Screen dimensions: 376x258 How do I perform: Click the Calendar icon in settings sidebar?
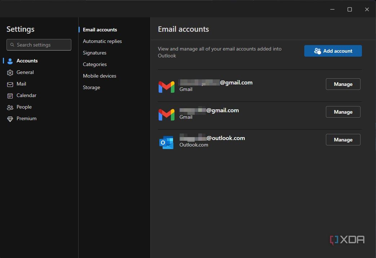tap(10, 96)
